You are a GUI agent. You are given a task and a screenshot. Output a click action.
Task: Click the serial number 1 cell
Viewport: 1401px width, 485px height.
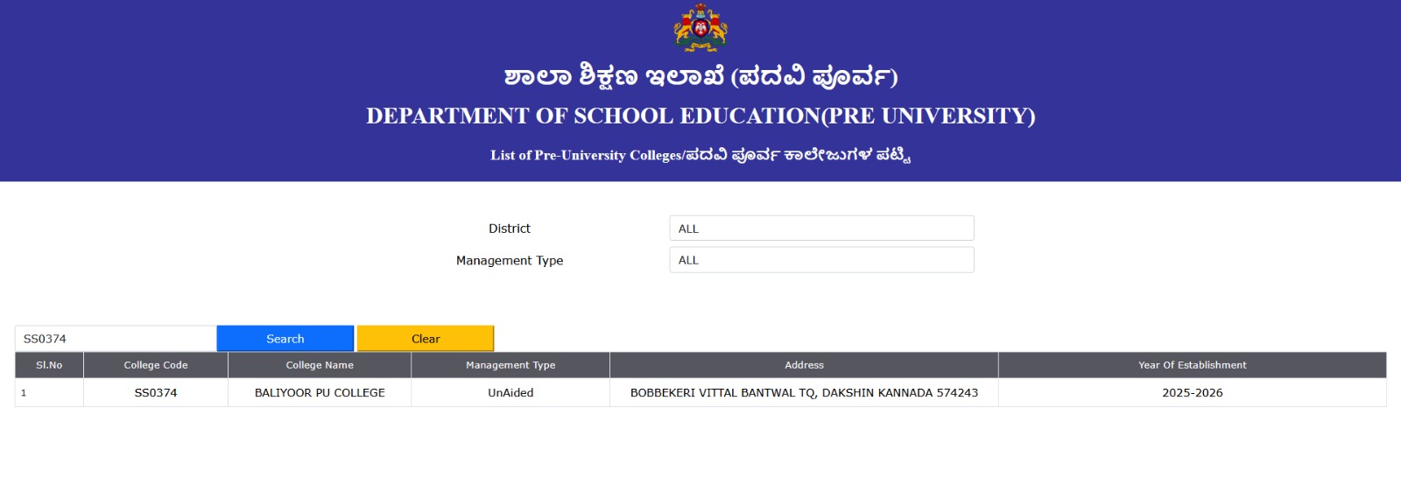pyautogui.click(x=49, y=393)
